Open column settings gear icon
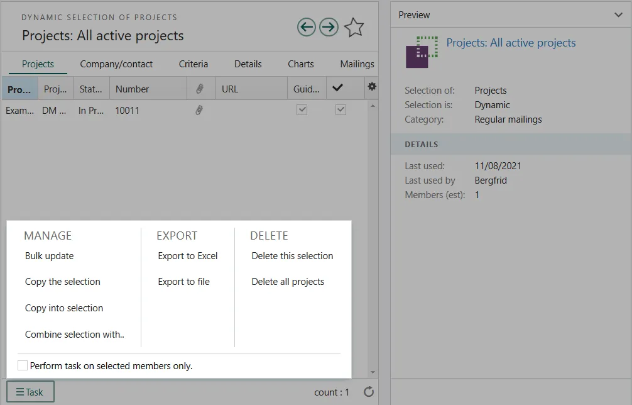The image size is (632, 405). [372, 87]
